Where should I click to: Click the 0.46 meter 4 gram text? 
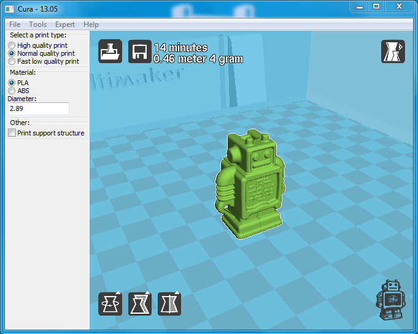click(x=198, y=59)
